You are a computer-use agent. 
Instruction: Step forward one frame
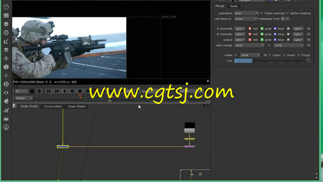pos(88,91)
